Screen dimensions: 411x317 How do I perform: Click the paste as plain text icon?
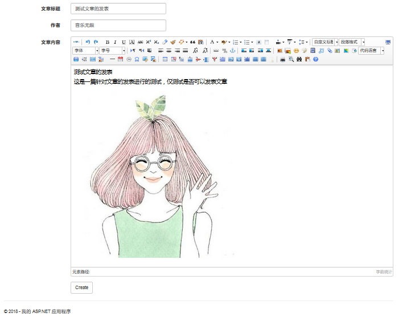[x=201, y=42]
